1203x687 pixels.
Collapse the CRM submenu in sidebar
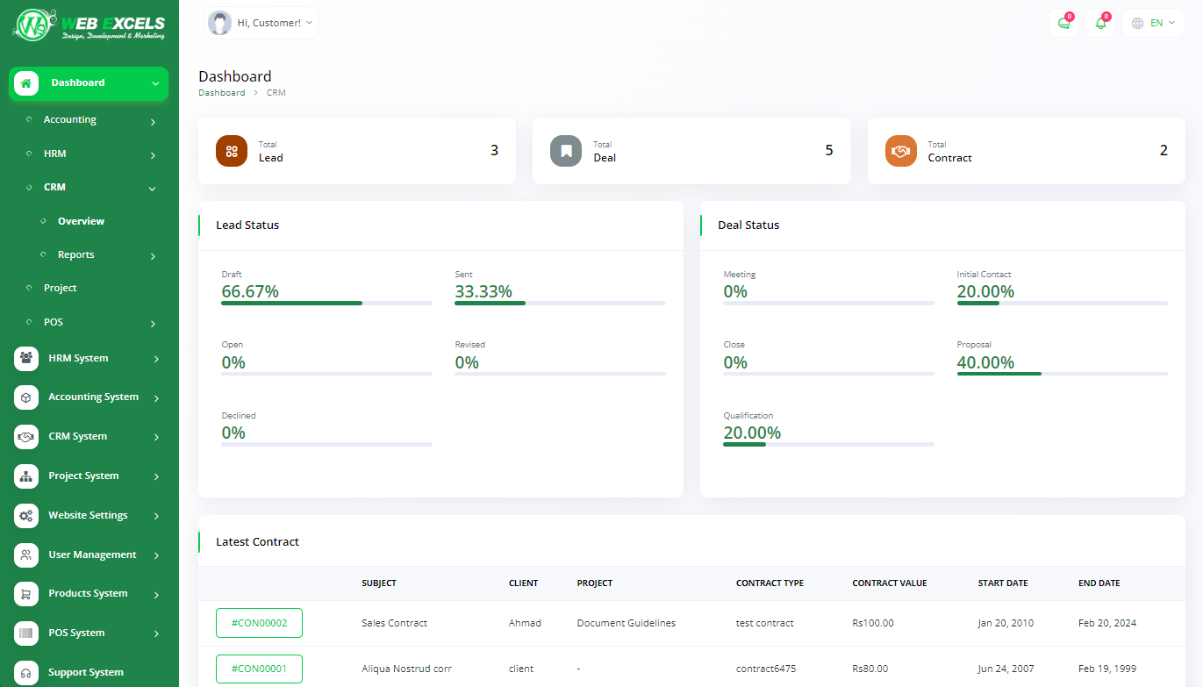click(x=153, y=188)
